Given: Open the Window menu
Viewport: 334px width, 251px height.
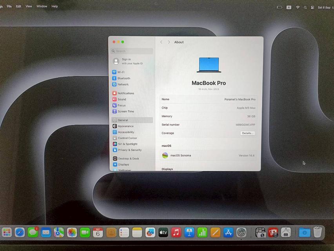Looking at the screenshot, I should point(42,6).
